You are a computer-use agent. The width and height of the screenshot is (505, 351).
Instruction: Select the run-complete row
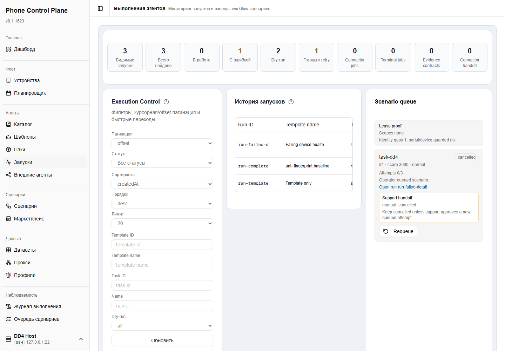[x=294, y=166]
